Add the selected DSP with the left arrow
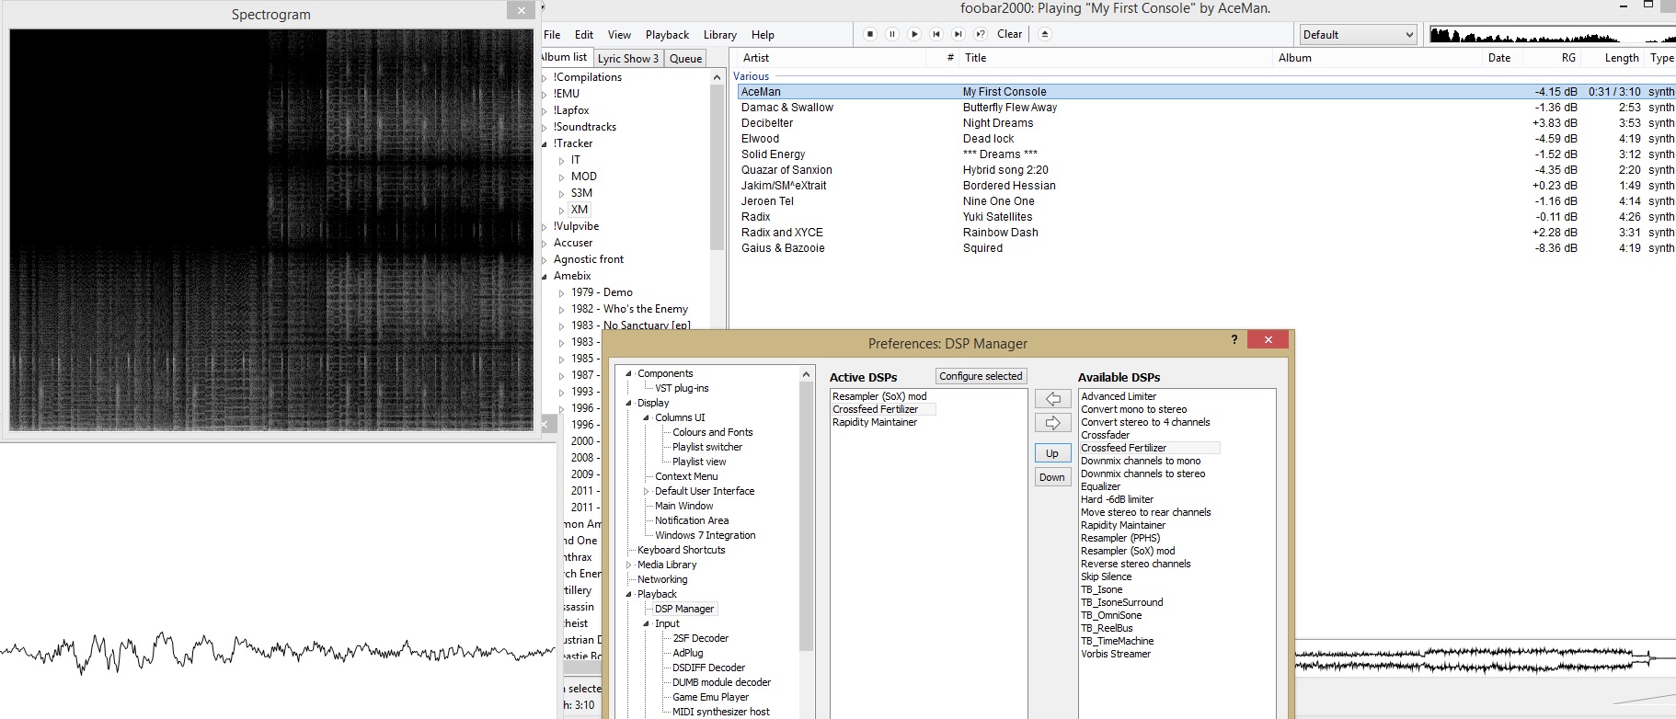 coord(1053,399)
